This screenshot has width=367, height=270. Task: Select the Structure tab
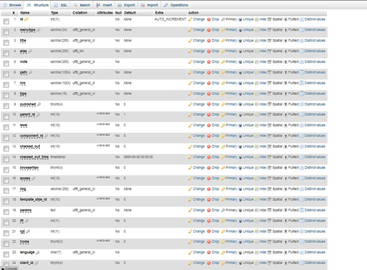coord(38,5)
